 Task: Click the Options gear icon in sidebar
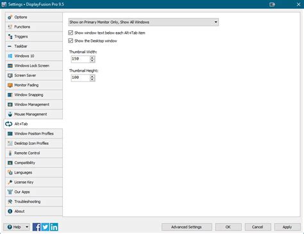10,17
